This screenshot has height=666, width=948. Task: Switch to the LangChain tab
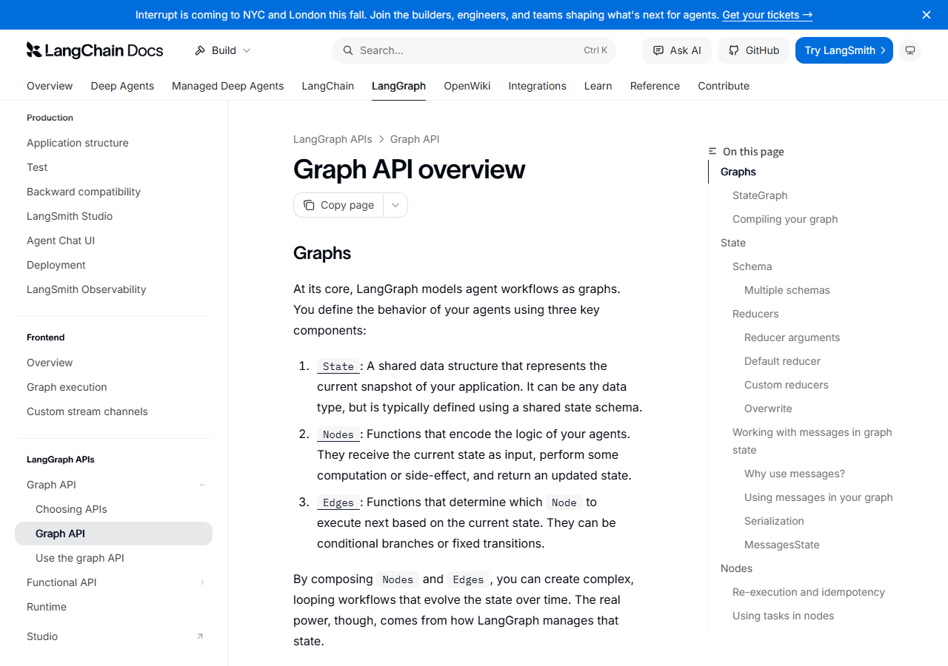[x=327, y=86]
